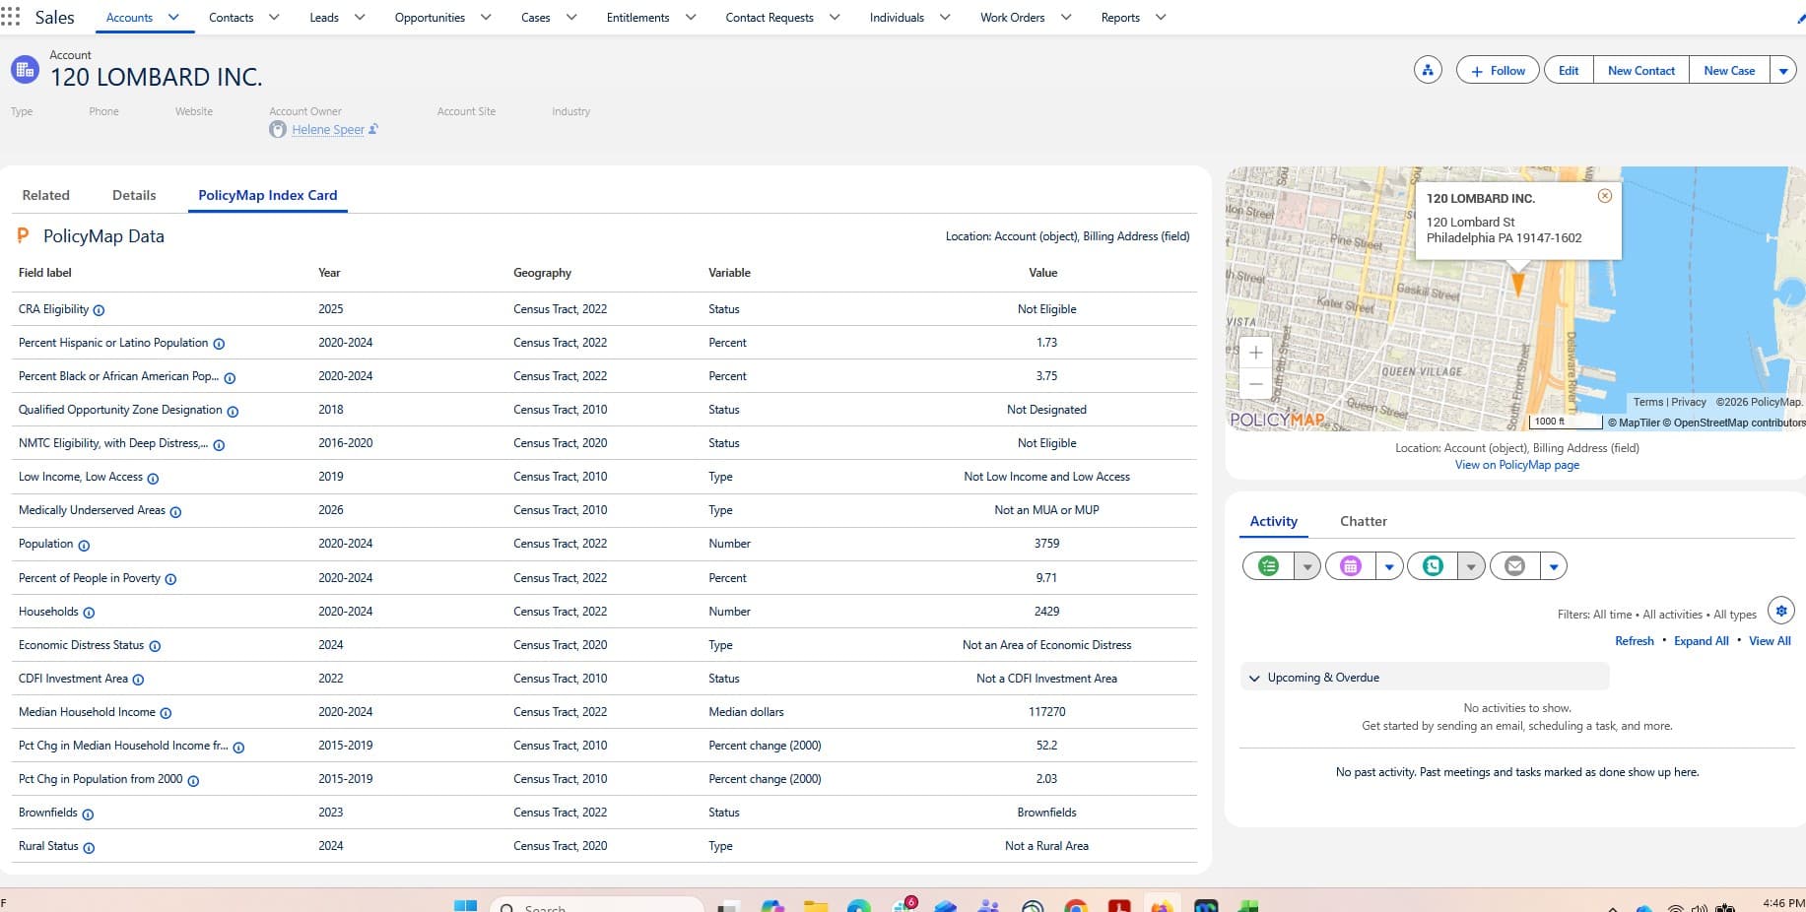Click info icon for Median Household Income
The image size is (1806, 912).
166,713
